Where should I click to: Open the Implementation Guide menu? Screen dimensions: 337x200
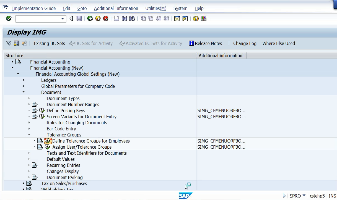coord(34,8)
